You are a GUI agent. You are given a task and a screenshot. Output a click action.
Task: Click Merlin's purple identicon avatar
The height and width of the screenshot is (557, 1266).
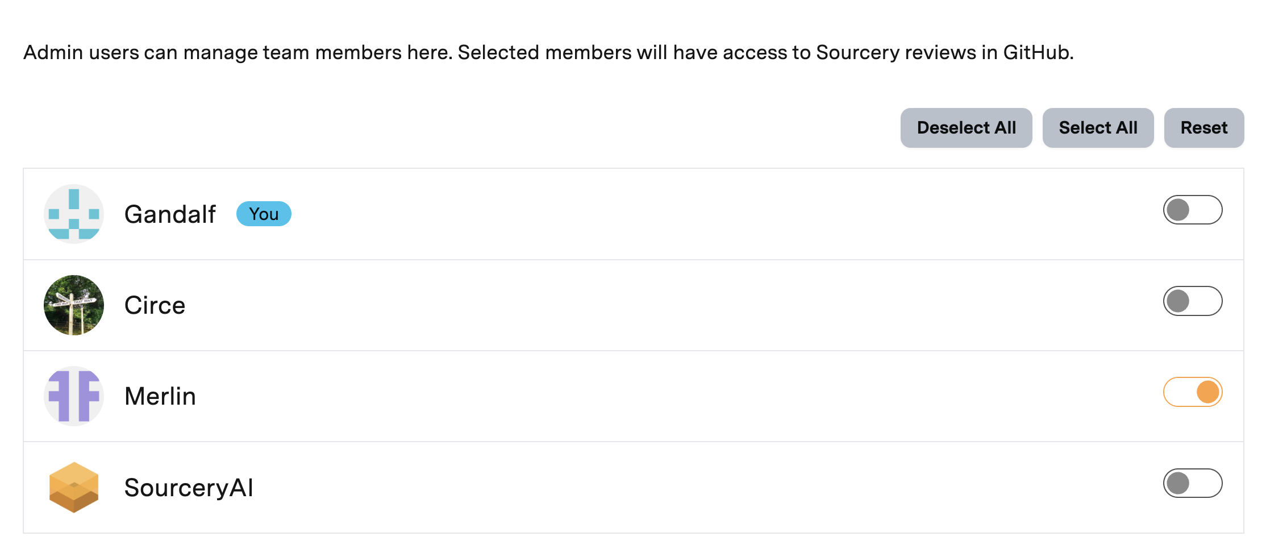(74, 396)
